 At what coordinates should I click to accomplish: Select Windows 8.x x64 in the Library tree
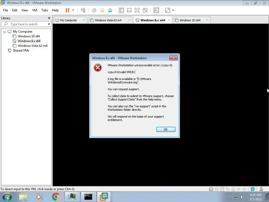[x=29, y=41]
